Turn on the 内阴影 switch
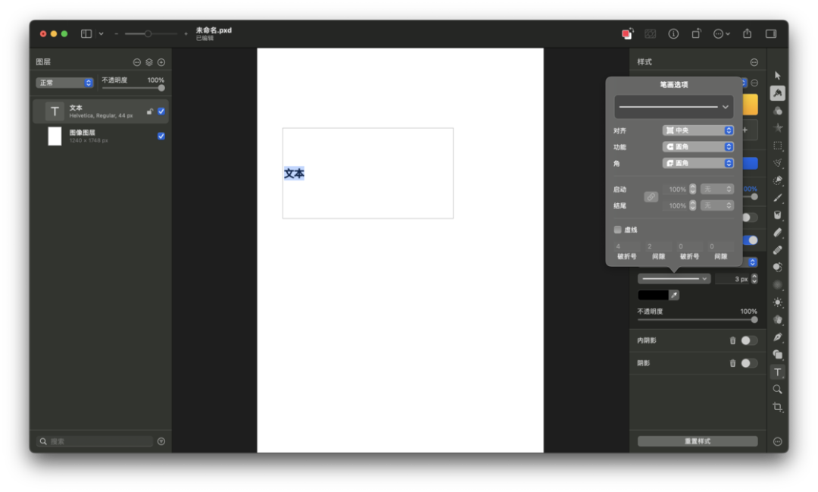Viewport: 818px width, 492px height. pyautogui.click(x=749, y=340)
